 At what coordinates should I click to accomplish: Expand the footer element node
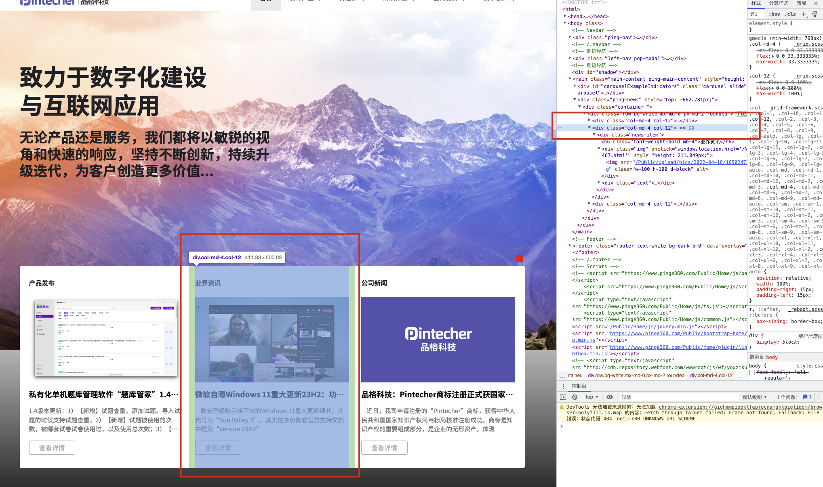pyautogui.click(x=570, y=246)
